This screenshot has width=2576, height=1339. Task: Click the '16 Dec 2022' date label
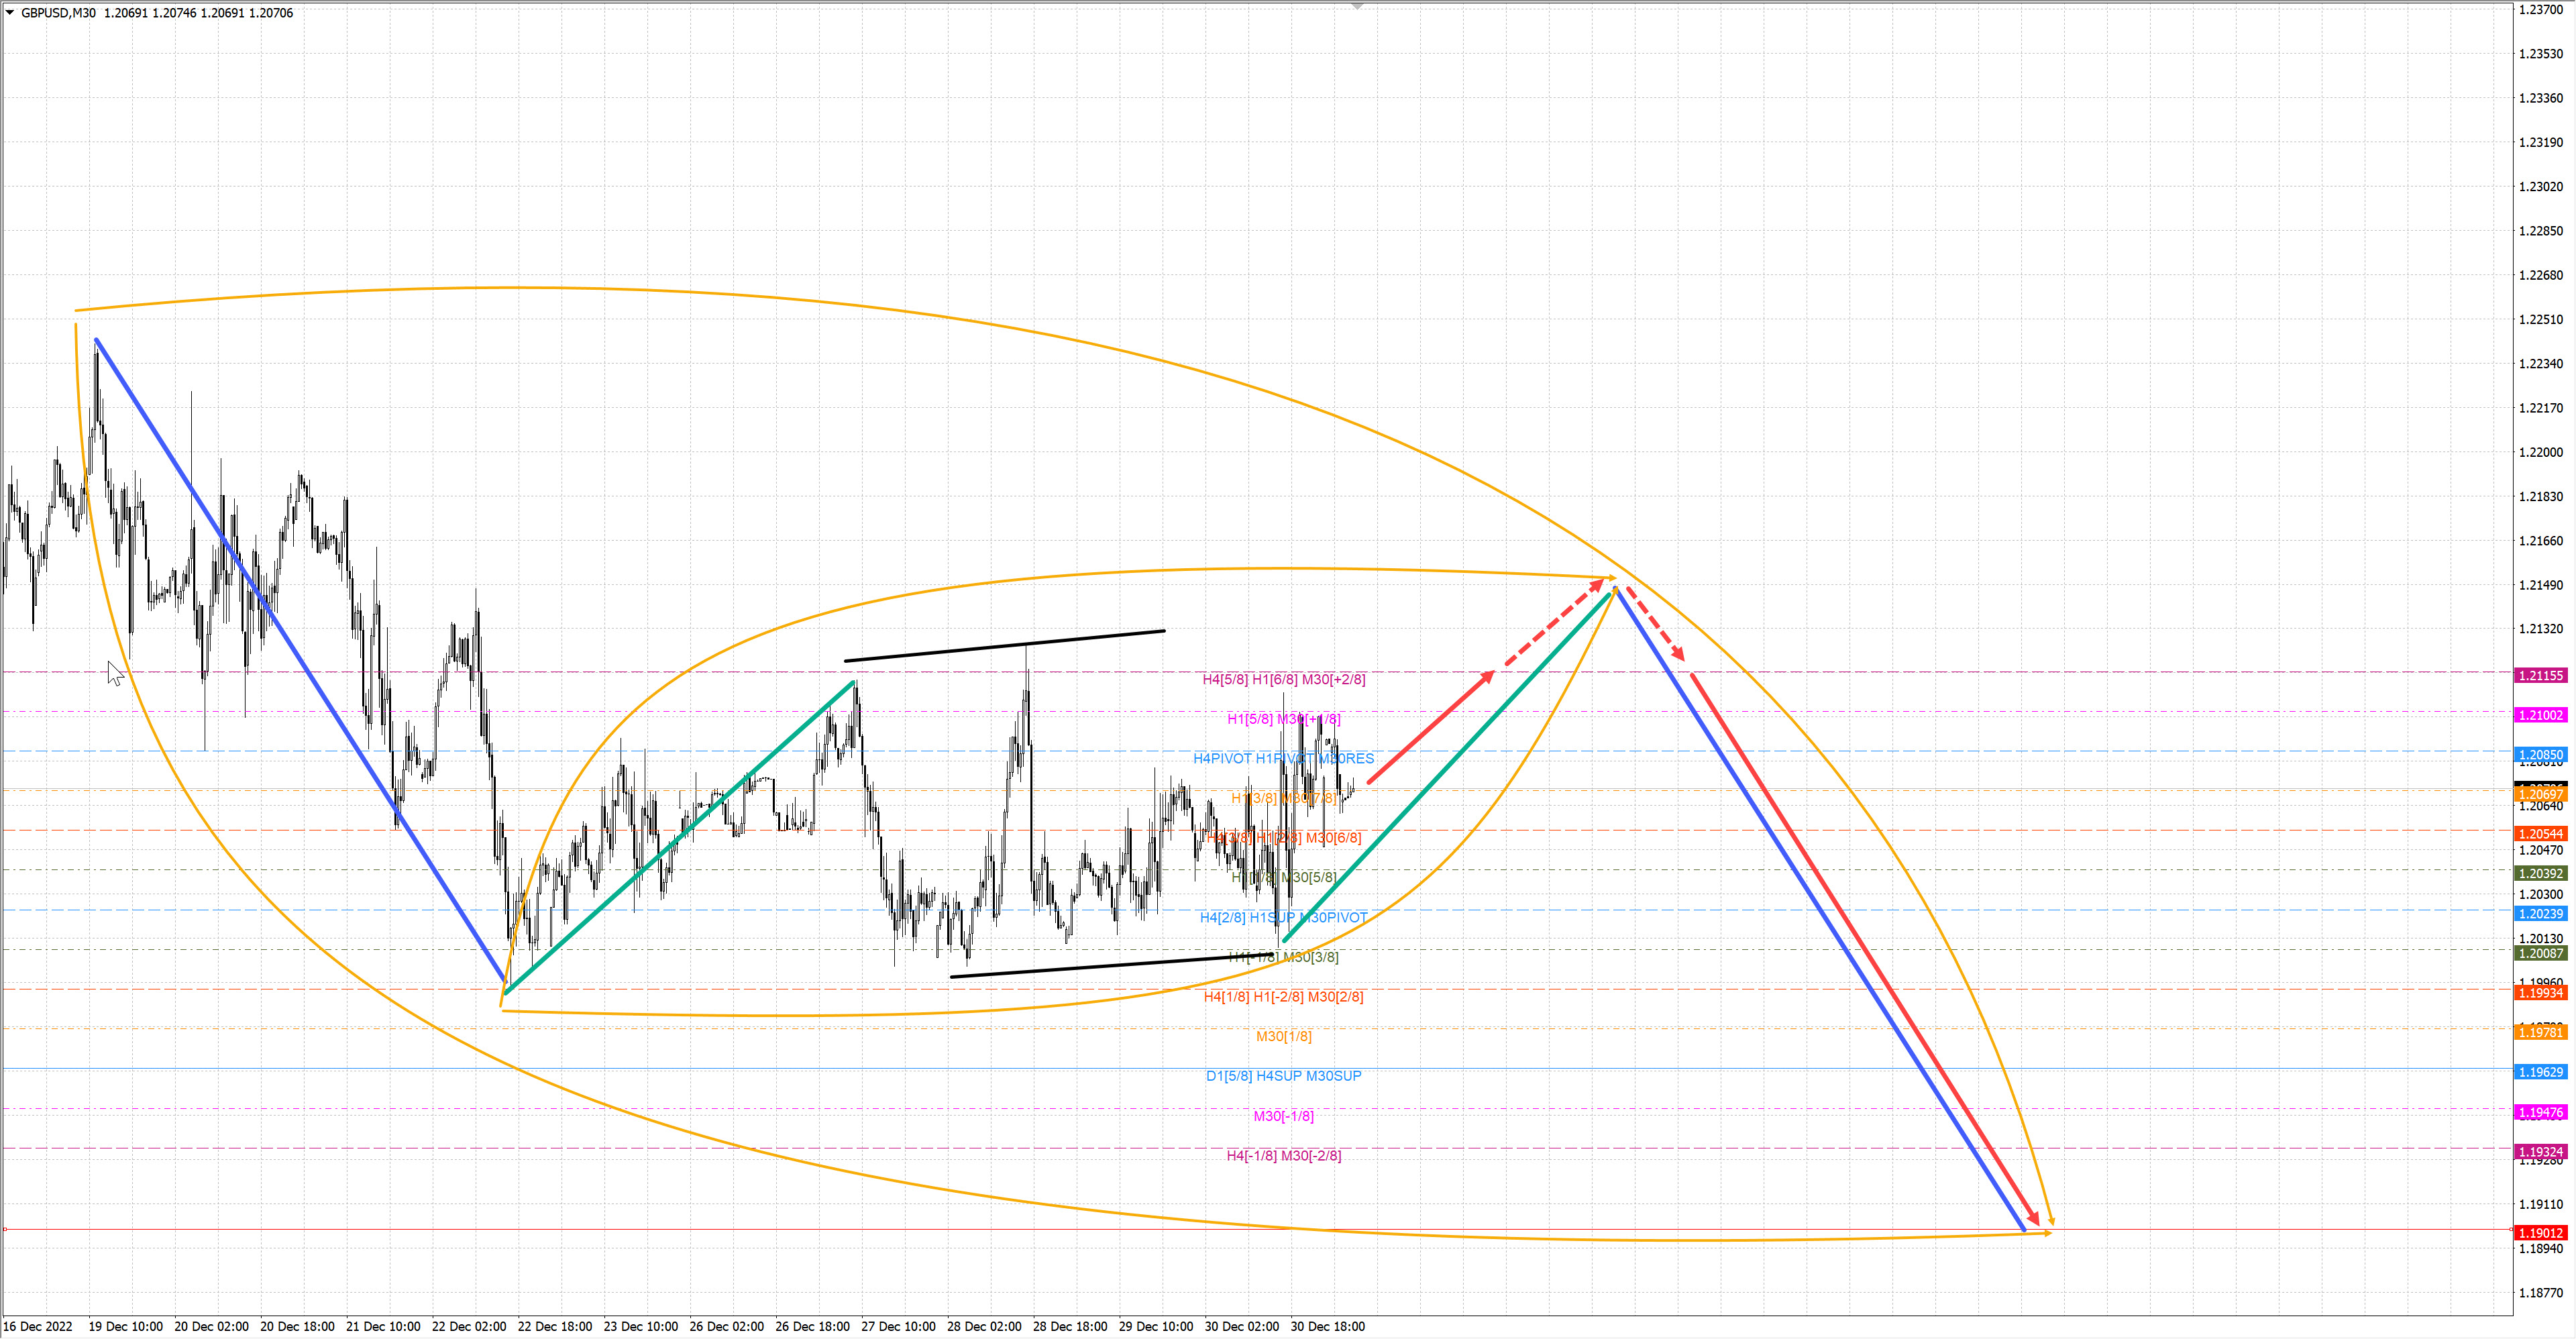click(38, 1326)
